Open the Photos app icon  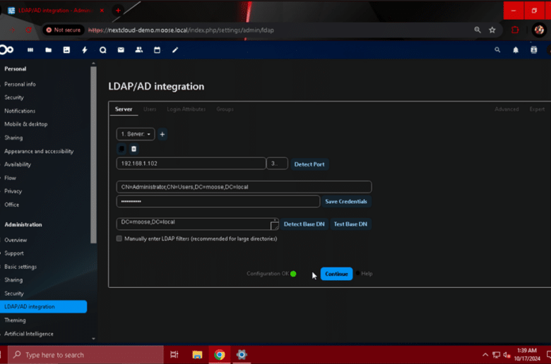pyautogui.click(x=66, y=50)
